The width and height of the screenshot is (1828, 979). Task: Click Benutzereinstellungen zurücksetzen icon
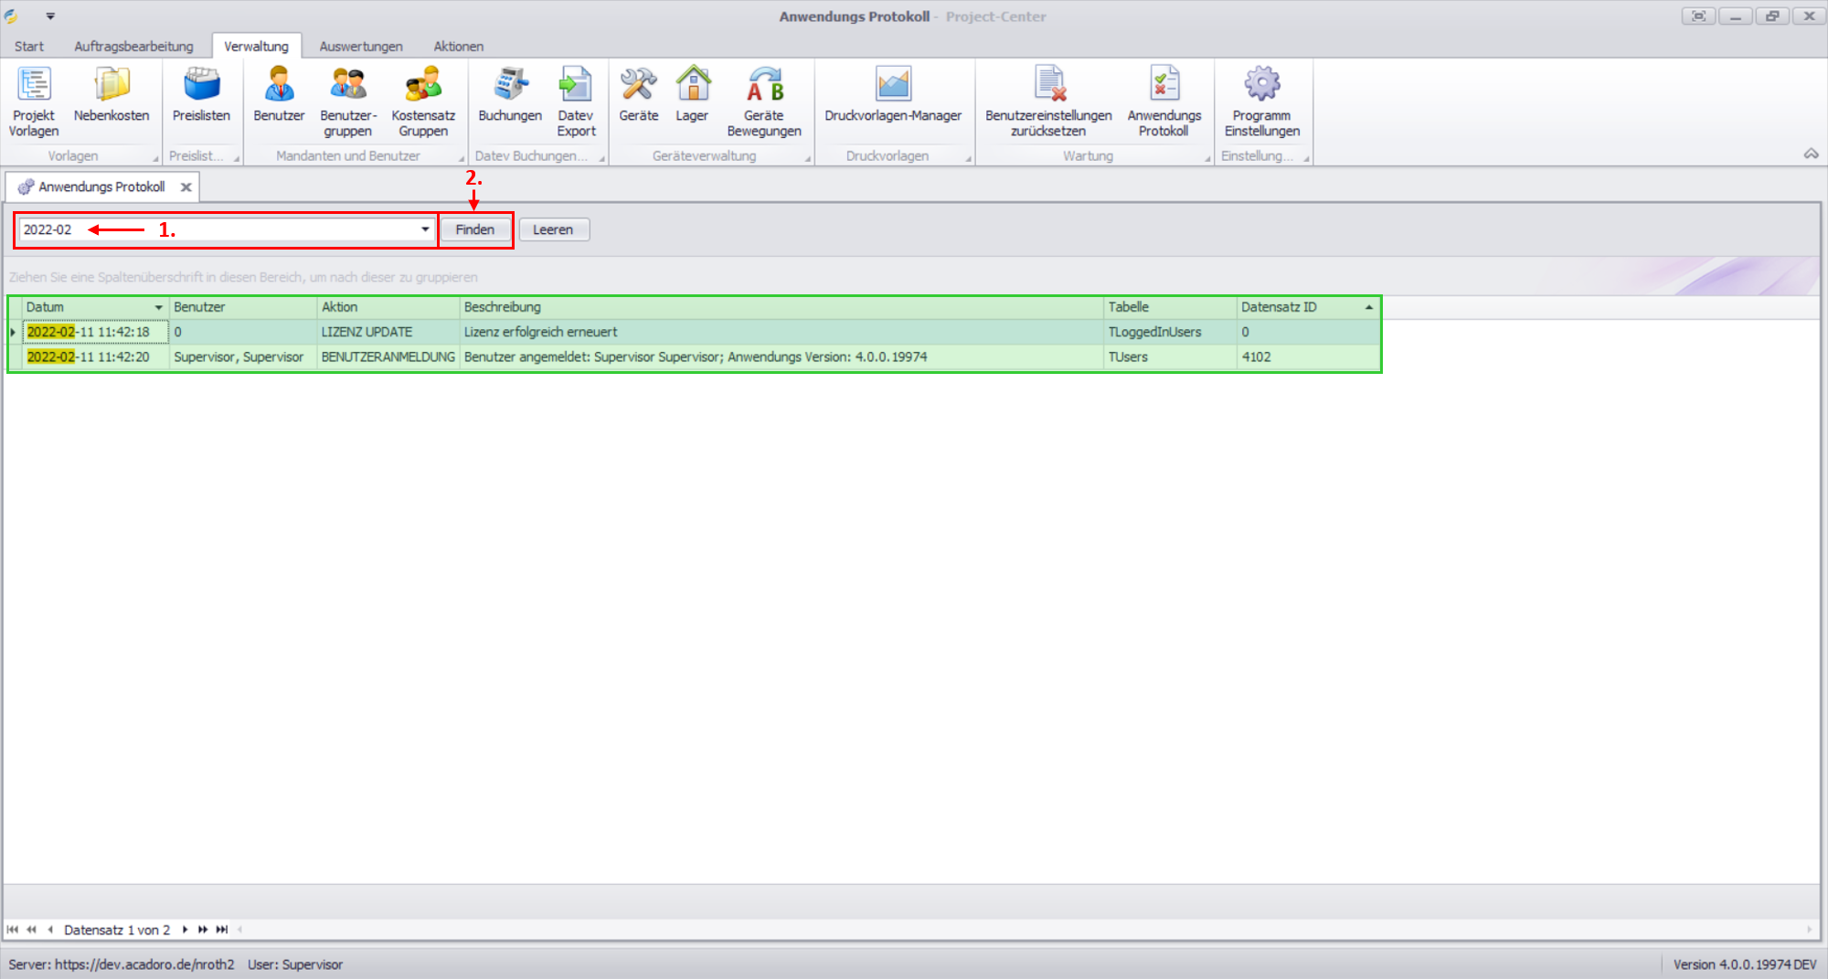coord(1048,85)
